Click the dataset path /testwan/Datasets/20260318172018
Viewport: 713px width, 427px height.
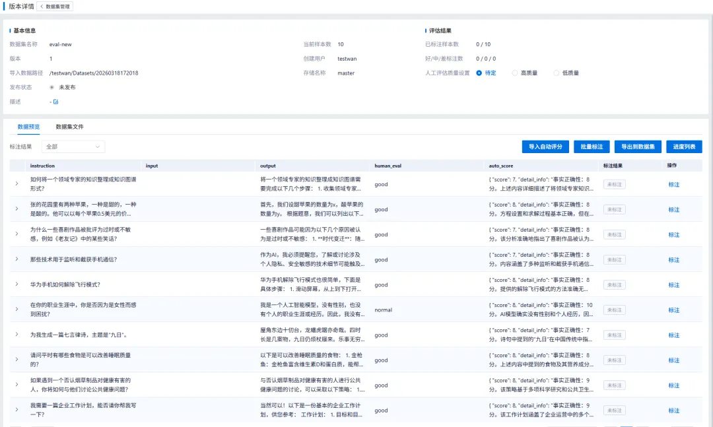click(x=94, y=73)
